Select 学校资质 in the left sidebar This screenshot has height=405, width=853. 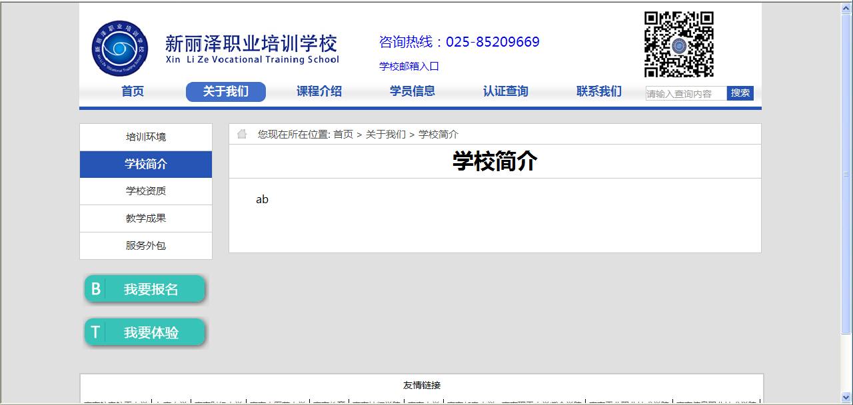146,191
